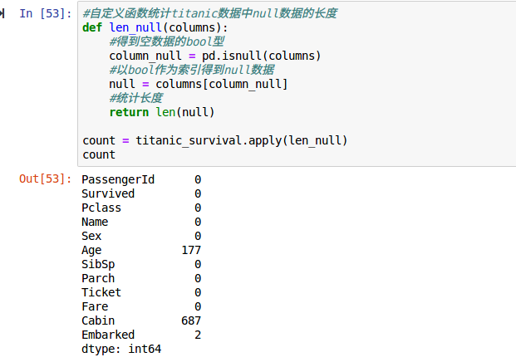Click the SibSp output row
Image resolution: width=516 pixels, height=362 pixels.
pyautogui.click(x=141, y=264)
